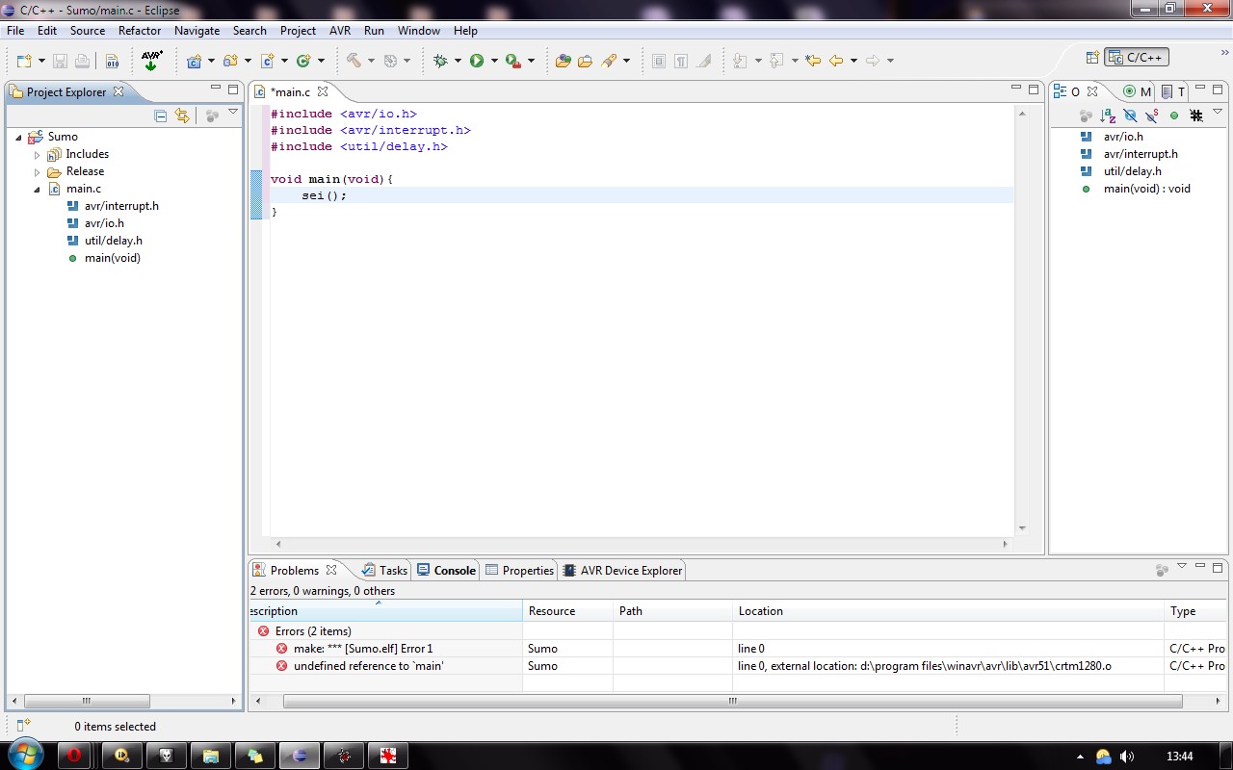Select the undefined reference to main error
The height and width of the screenshot is (770, 1233).
pos(368,666)
